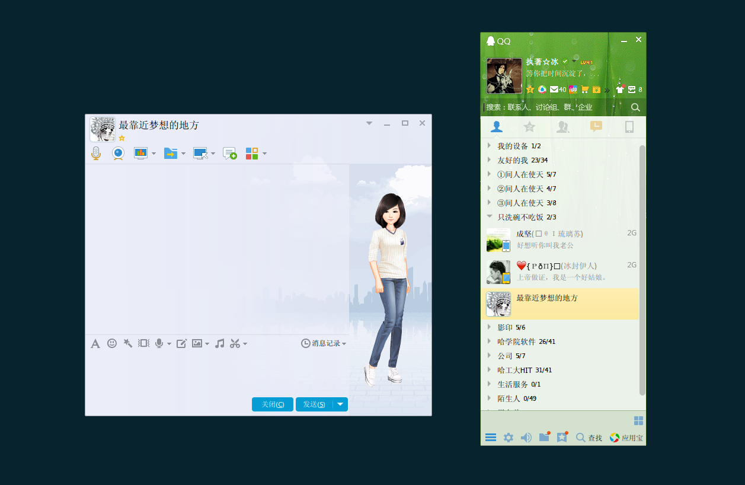This screenshot has width=745, height=485.
Task: Start a voice call with the microphone icon
Action: pos(96,153)
